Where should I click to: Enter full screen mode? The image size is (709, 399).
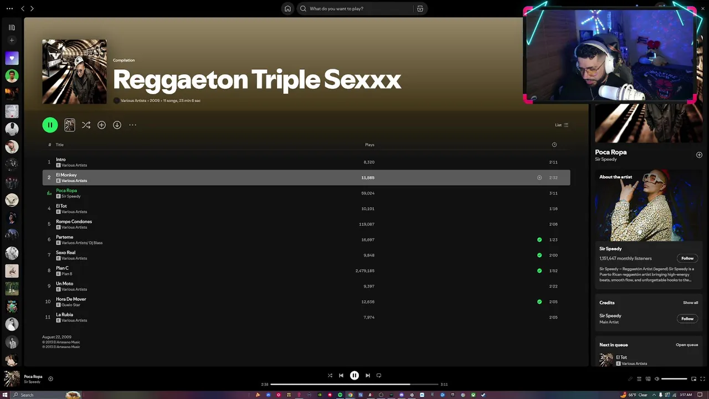pyautogui.click(x=702, y=379)
